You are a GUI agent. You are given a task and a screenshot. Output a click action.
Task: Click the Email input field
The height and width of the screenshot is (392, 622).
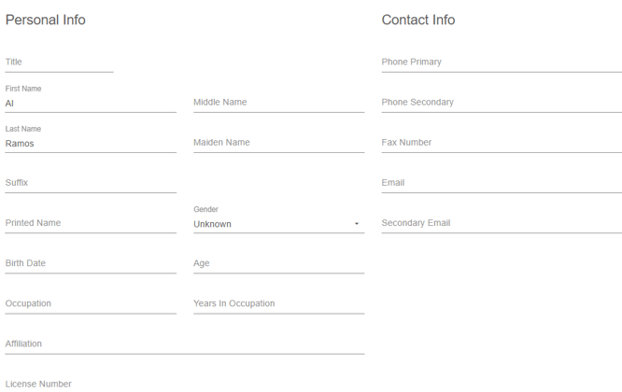[x=501, y=183]
